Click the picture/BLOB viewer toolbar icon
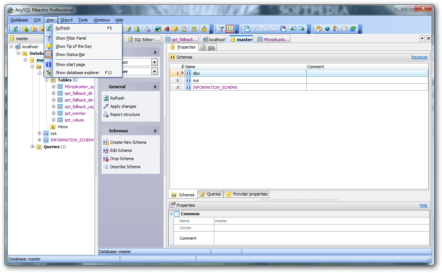 click(x=158, y=29)
